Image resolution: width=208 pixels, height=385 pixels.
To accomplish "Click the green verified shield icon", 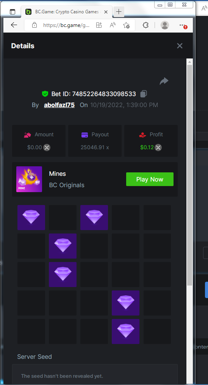I will click(45, 94).
